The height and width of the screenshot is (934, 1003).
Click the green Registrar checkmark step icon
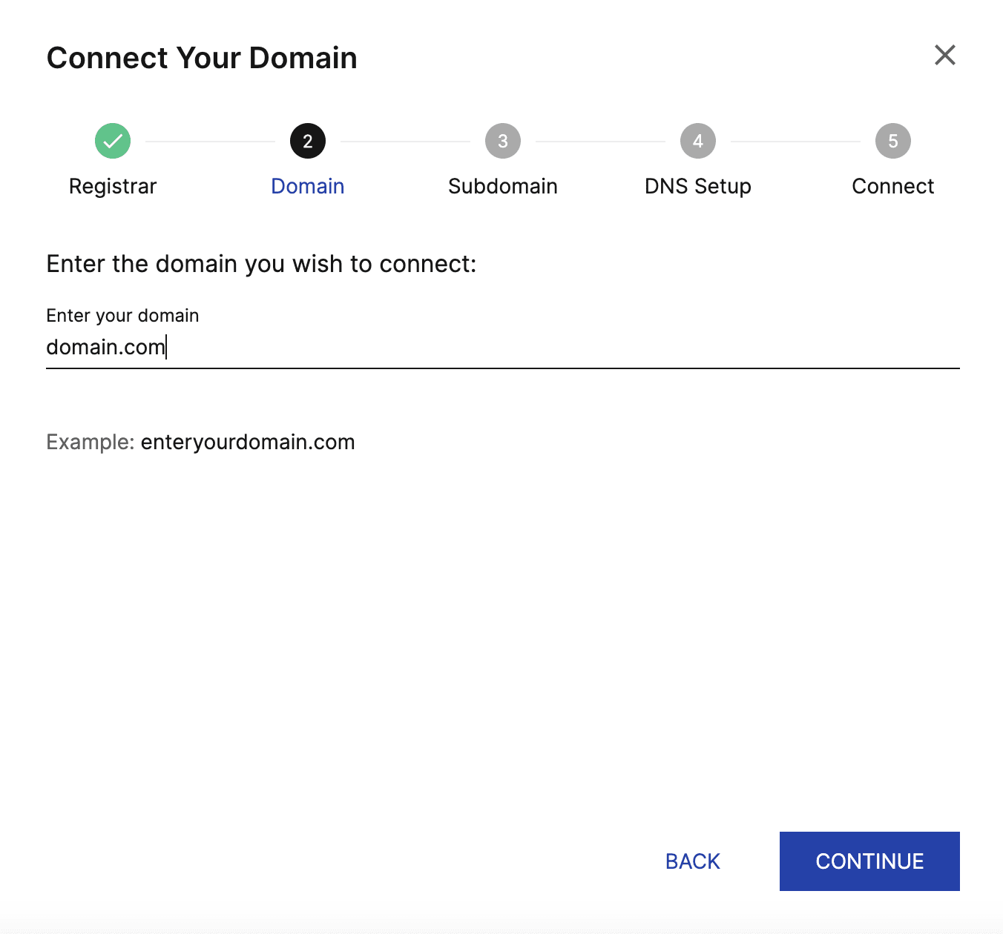113,141
